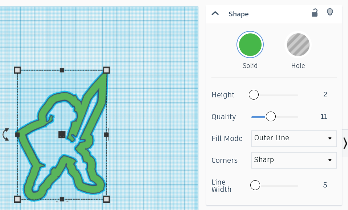
Task: Click the Shape panel title
Action: 239,14
